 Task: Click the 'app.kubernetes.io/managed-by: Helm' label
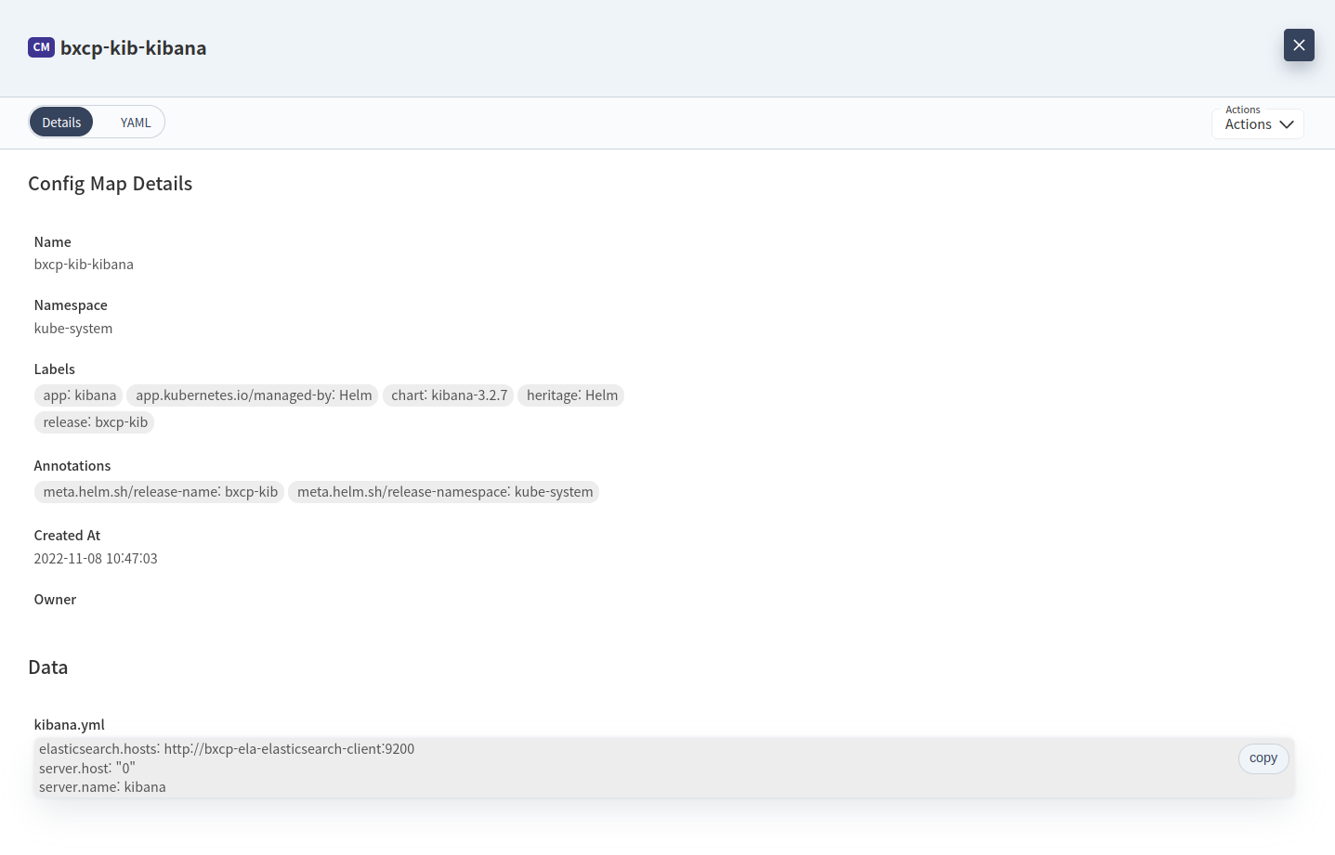(254, 395)
